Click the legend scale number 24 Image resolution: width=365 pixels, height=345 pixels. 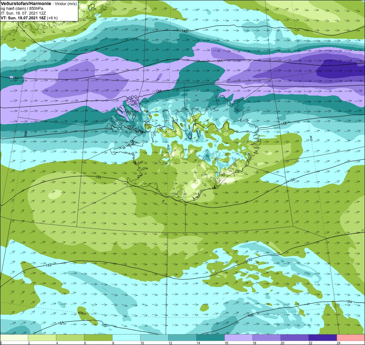(339, 343)
